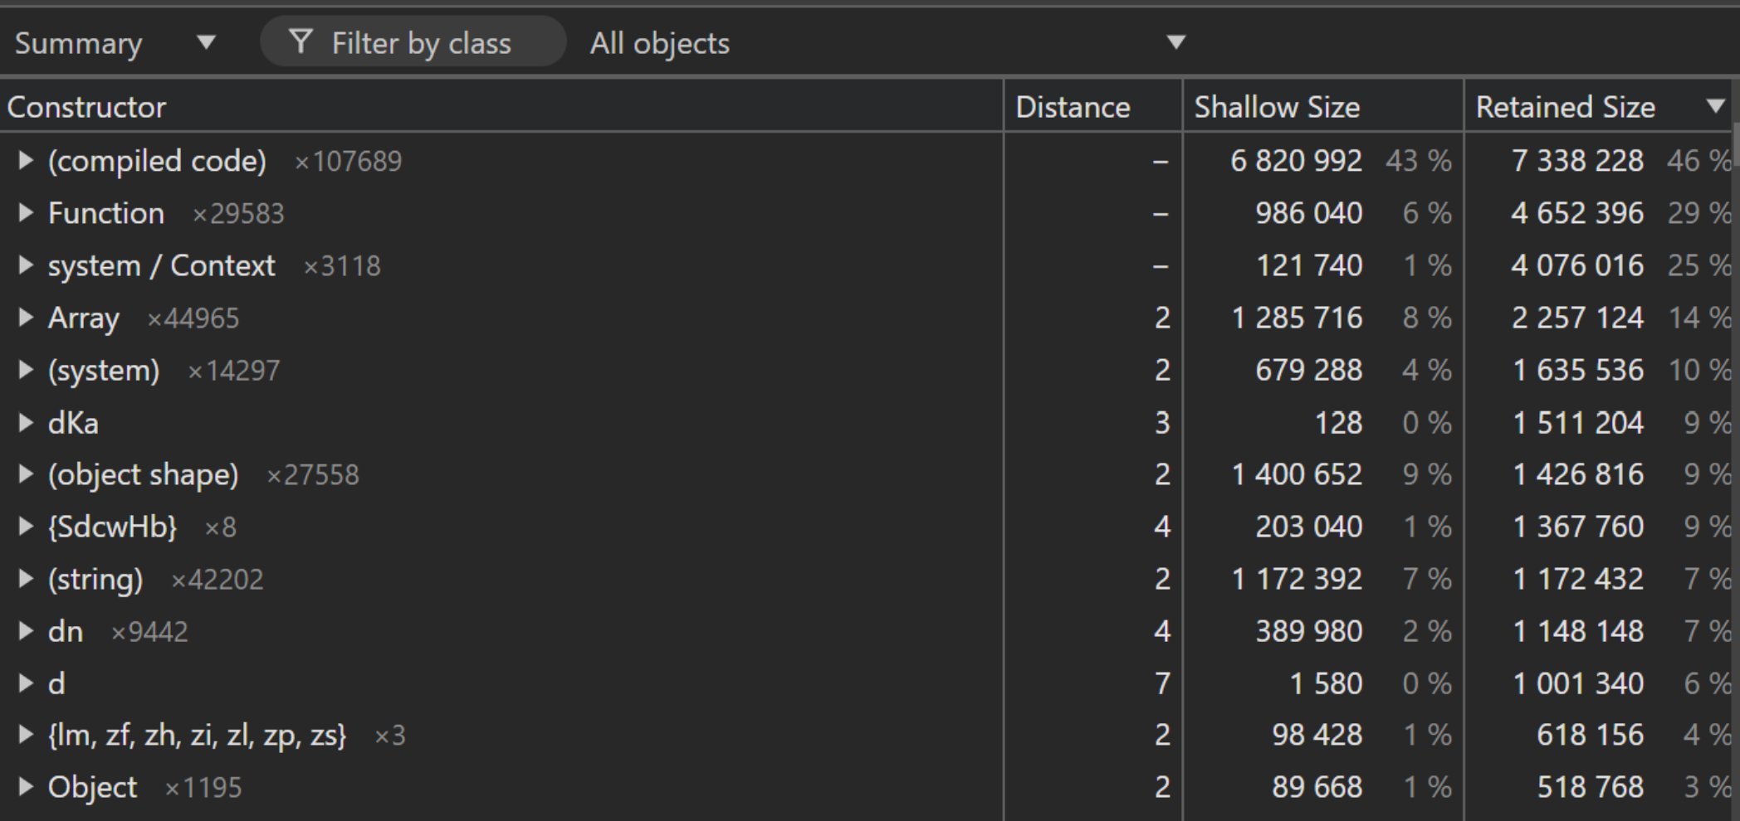Expand the dKa constructor row

26,423
